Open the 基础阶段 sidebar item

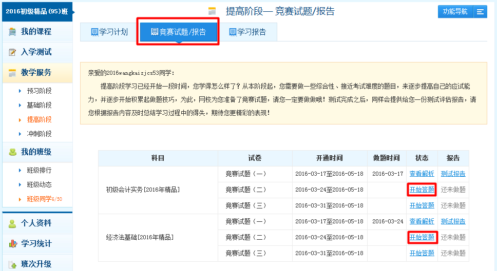tap(39, 106)
